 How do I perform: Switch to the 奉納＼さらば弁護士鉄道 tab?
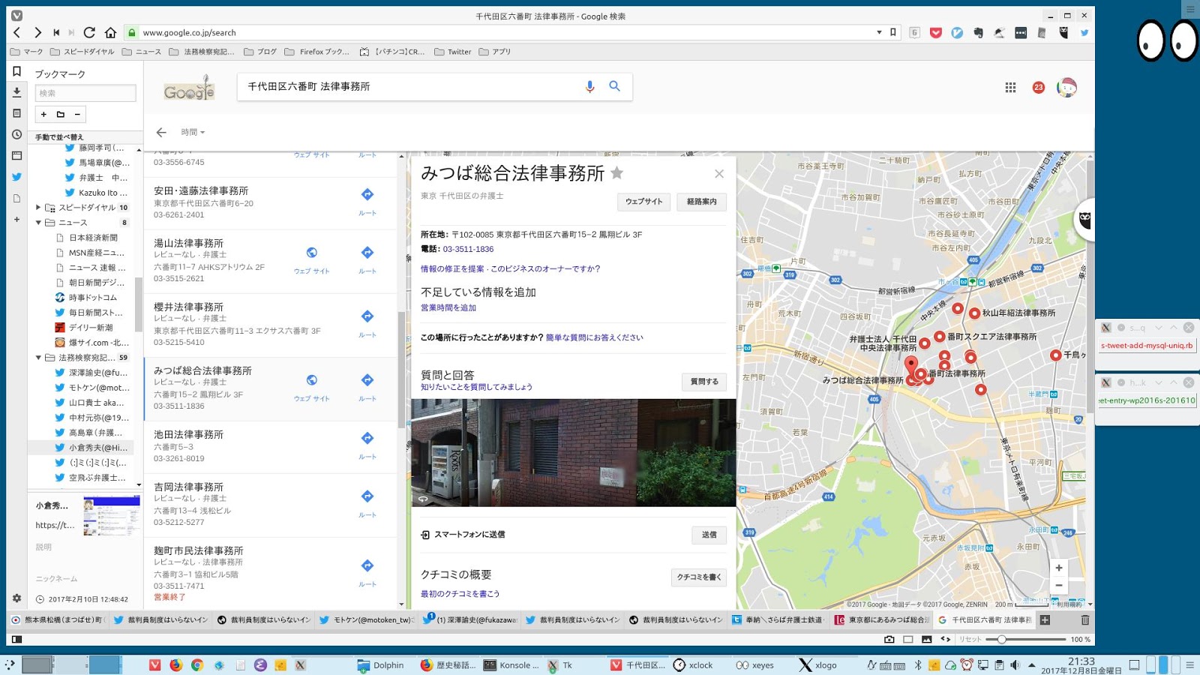point(778,619)
